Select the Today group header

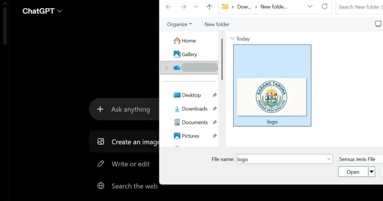click(x=243, y=39)
